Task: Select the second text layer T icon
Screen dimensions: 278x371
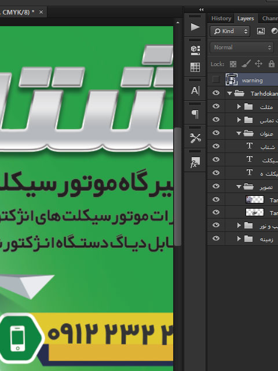Action: tap(250, 159)
